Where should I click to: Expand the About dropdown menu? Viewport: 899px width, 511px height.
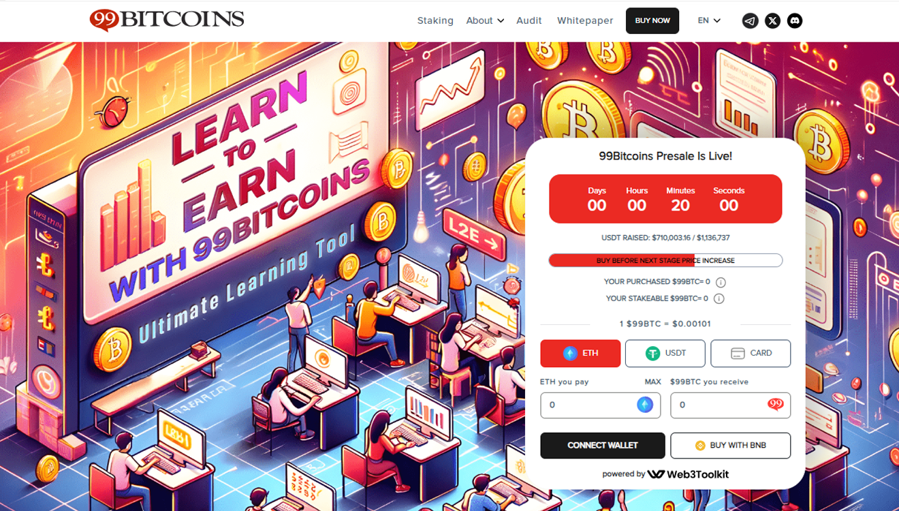[x=485, y=21]
